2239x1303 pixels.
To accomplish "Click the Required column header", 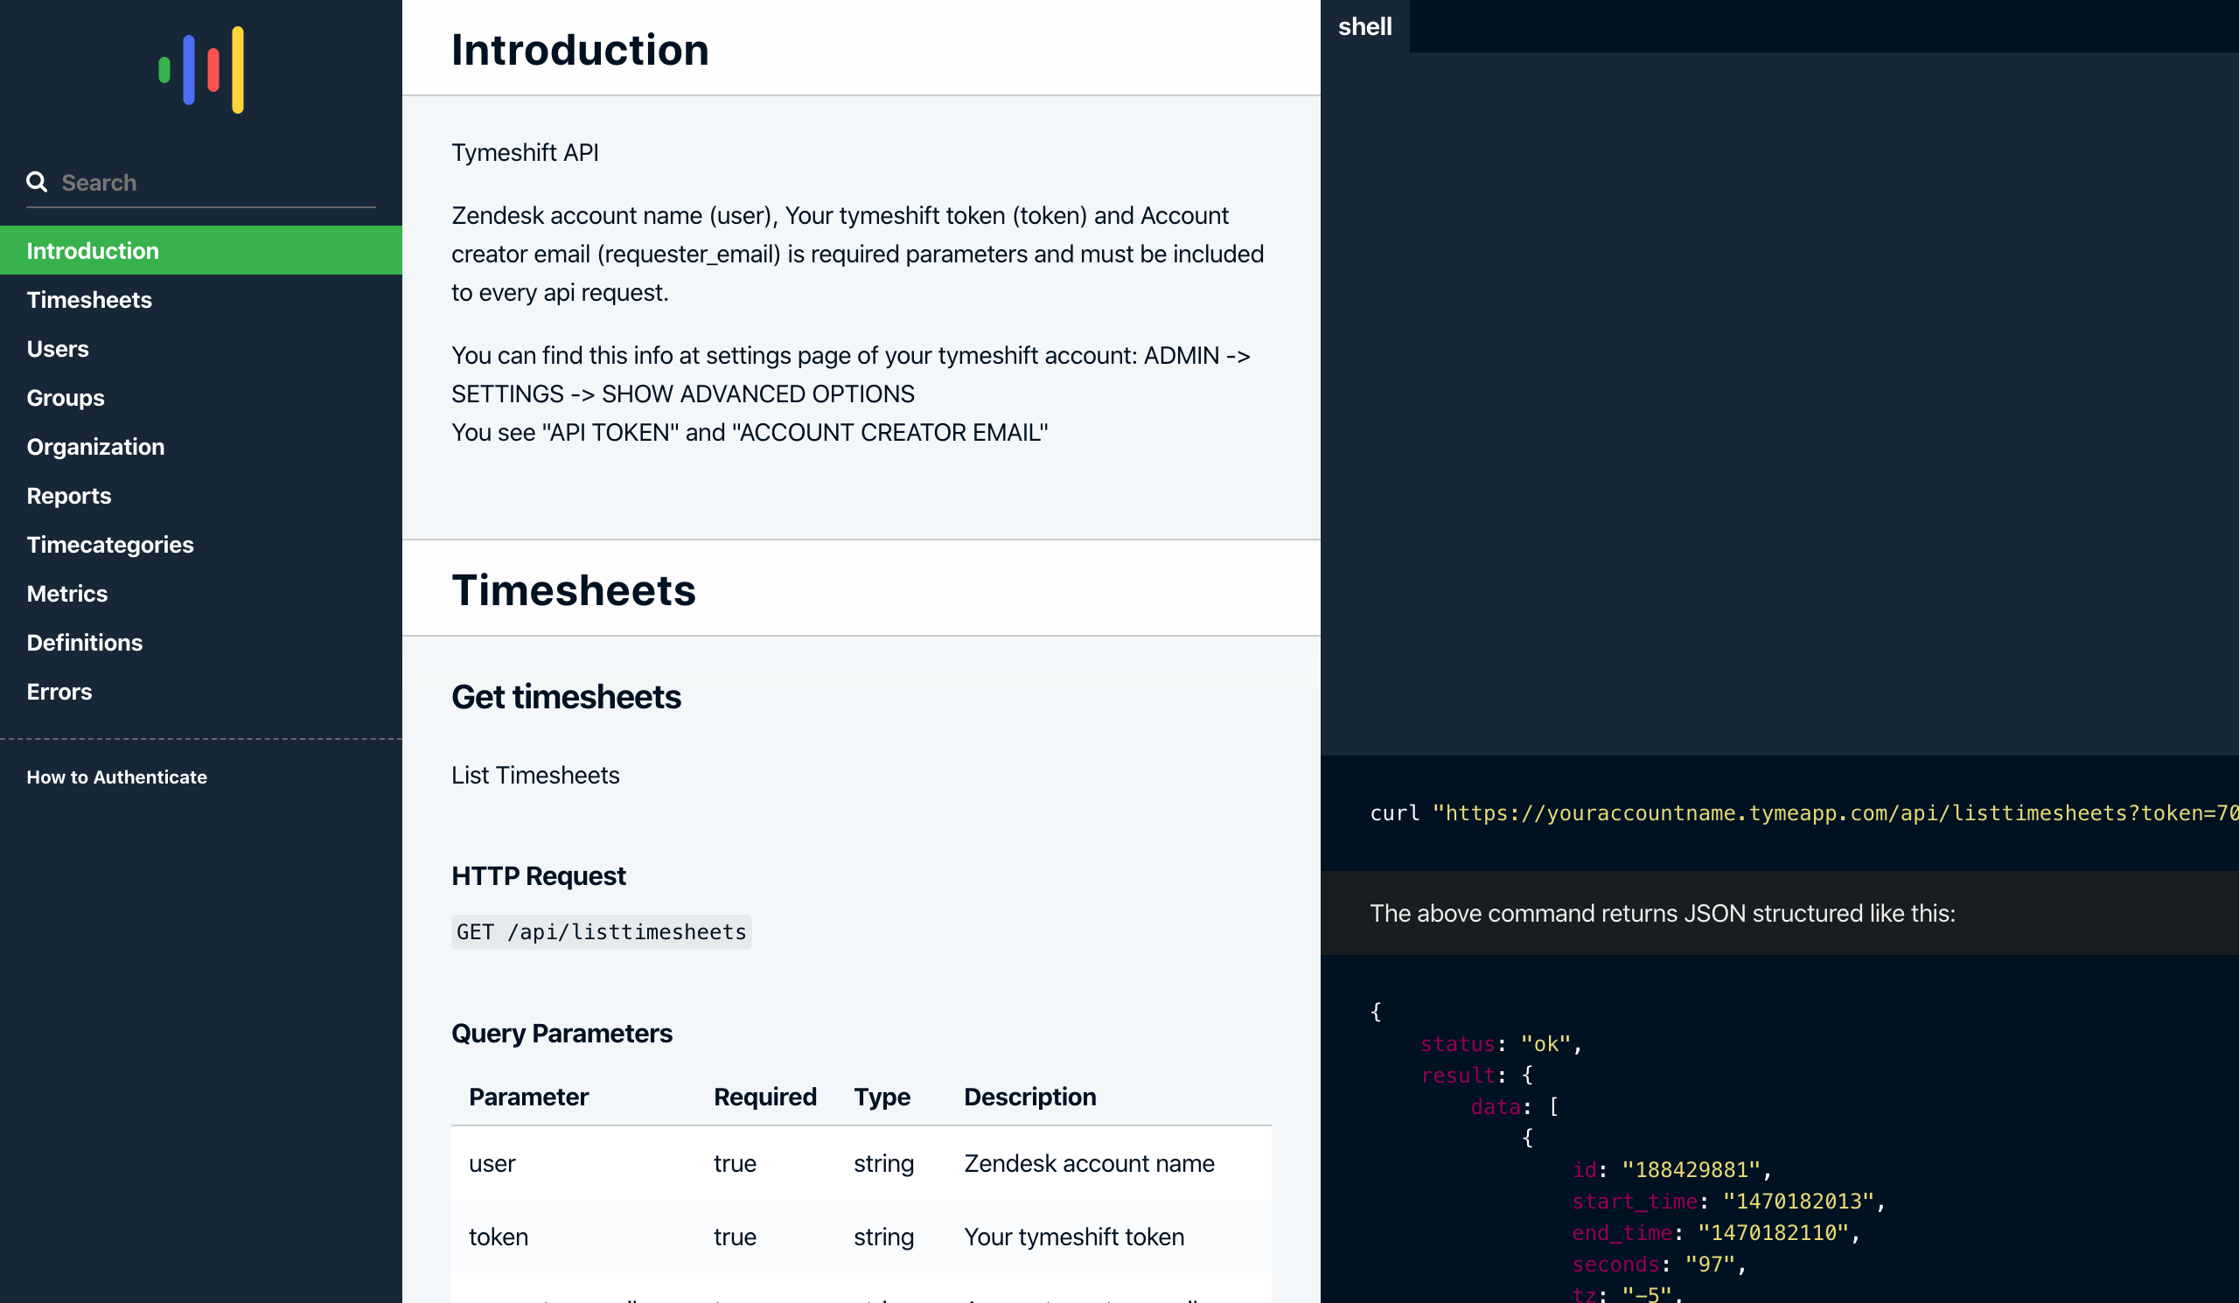I will point(765,1096).
